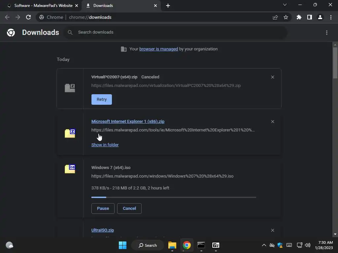This screenshot has width=338, height=253.
Task: Show hidden system tray icons
Action: pos(264,245)
